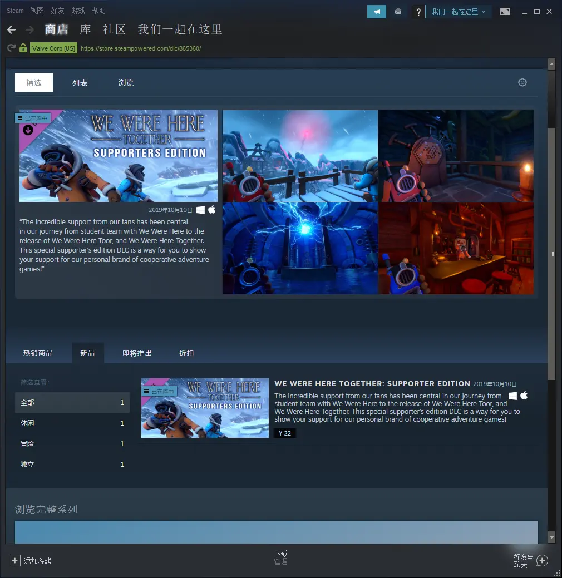The width and height of the screenshot is (562, 578).
Task: Open the Steam menu
Action: [15, 11]
